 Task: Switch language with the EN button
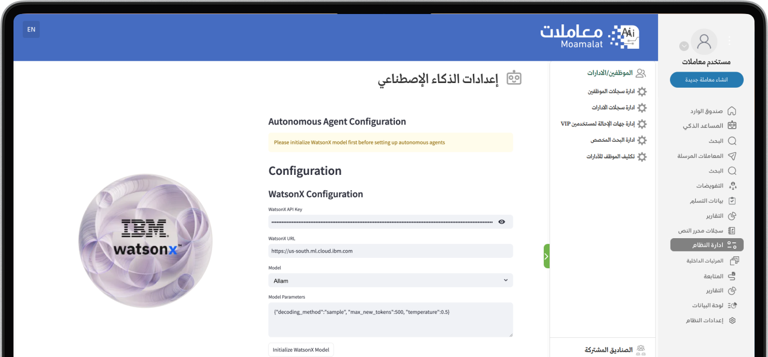31,30
